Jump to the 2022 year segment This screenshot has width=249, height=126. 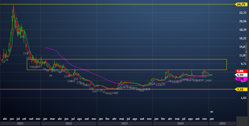coord(69,124)
